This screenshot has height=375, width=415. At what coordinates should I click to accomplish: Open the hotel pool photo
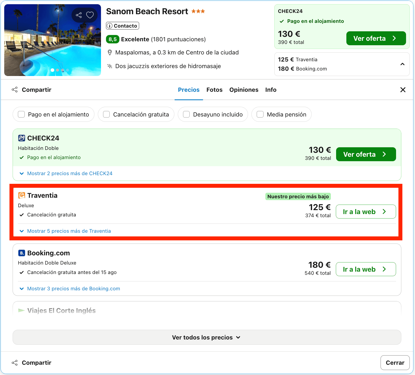[x=53, y=40]
